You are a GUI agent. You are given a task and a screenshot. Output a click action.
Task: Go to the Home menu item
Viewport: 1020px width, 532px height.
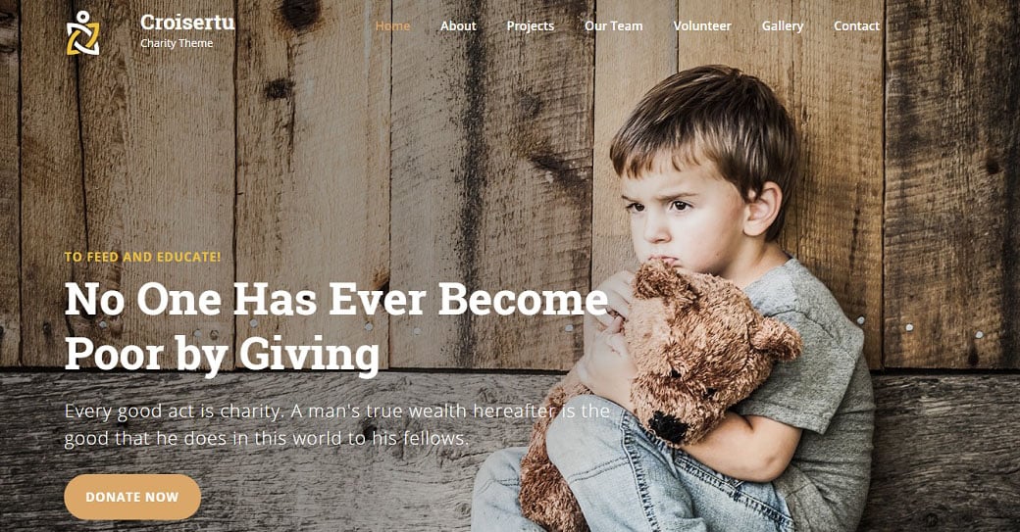point(392,26)
